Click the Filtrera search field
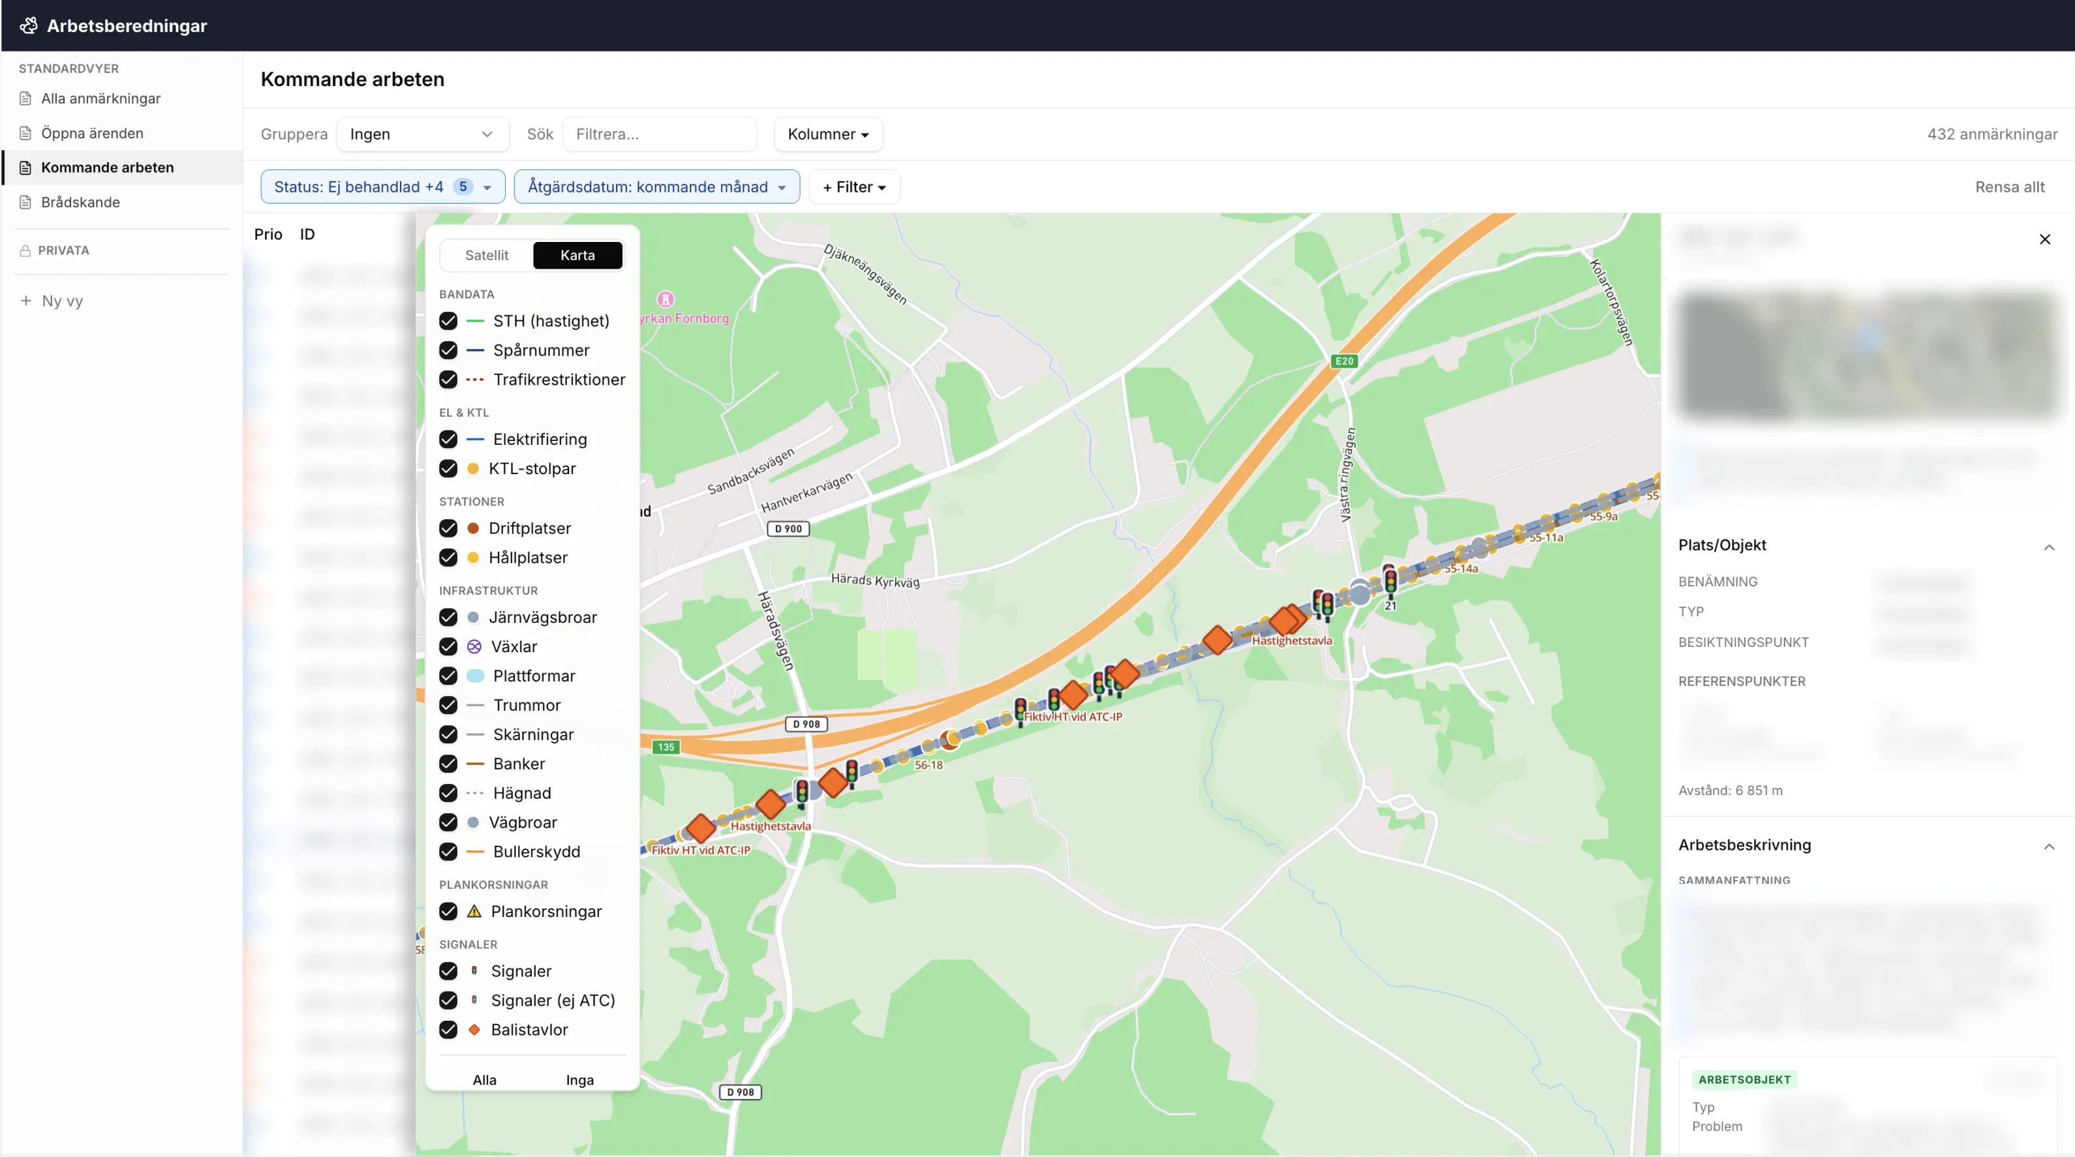Viewport: 2075px width, 1157px height. (x=660, y=134)
